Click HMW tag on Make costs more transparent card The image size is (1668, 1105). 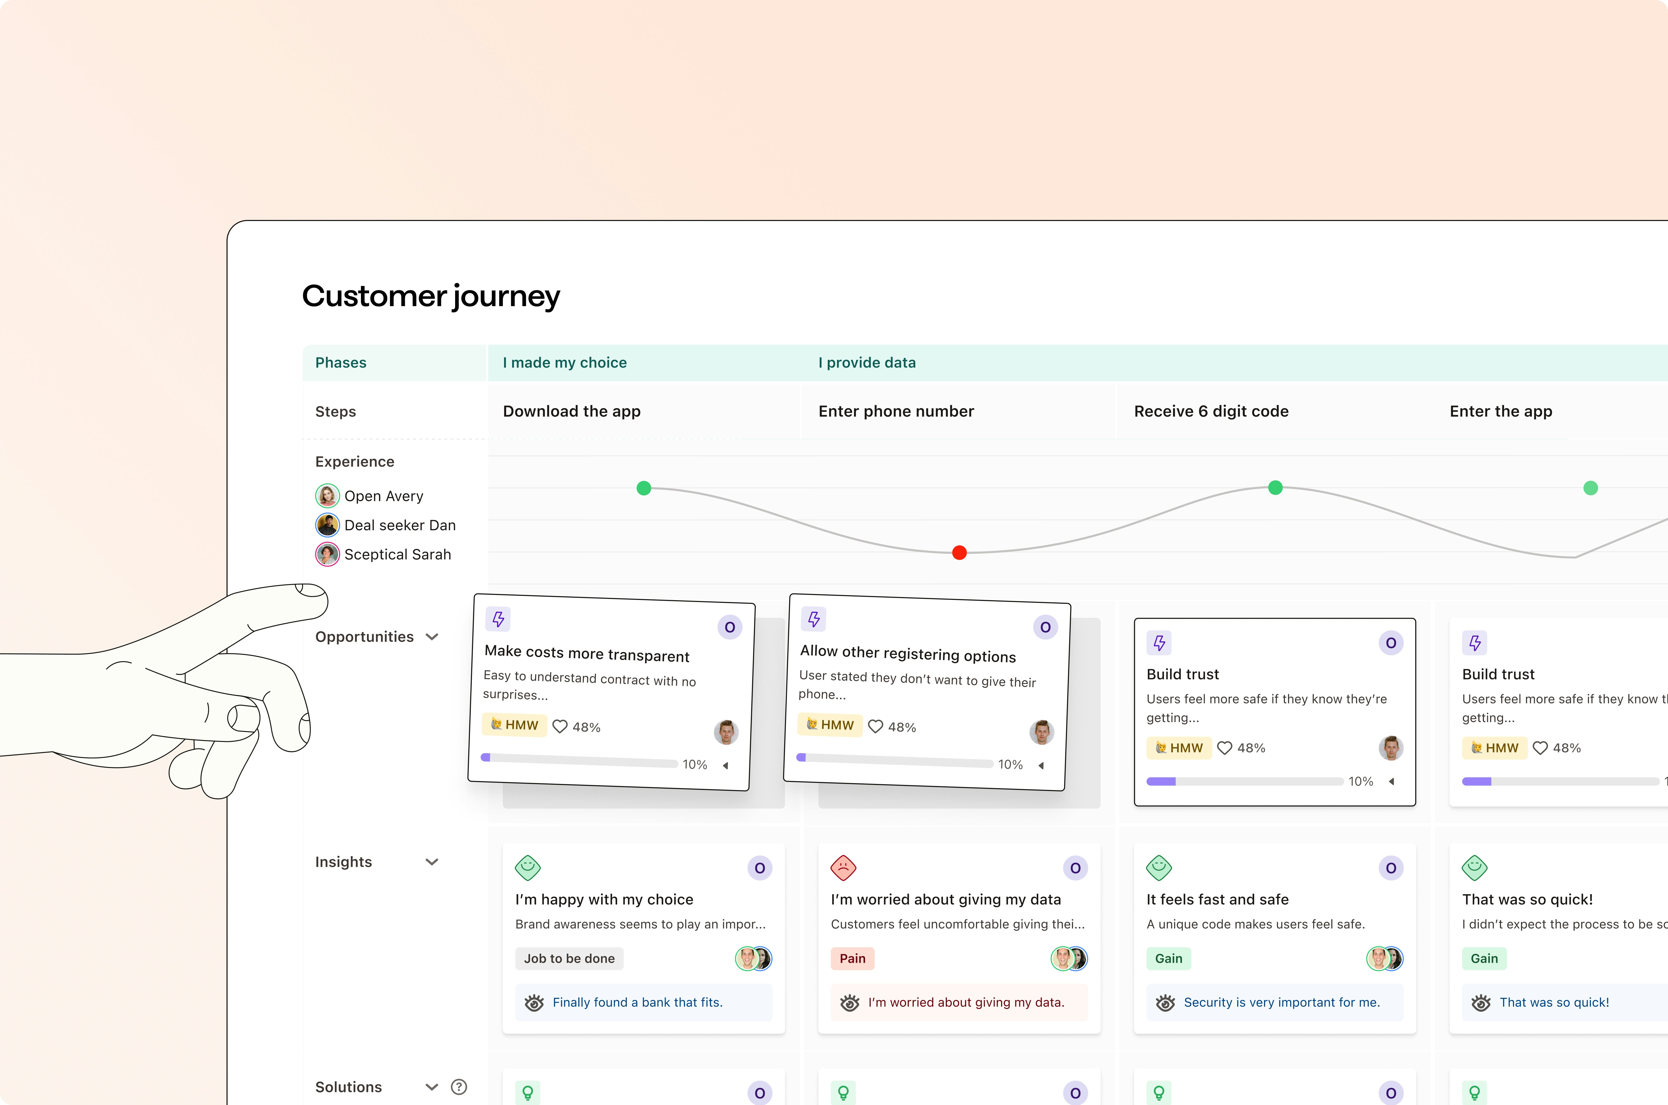click(514, 725)
